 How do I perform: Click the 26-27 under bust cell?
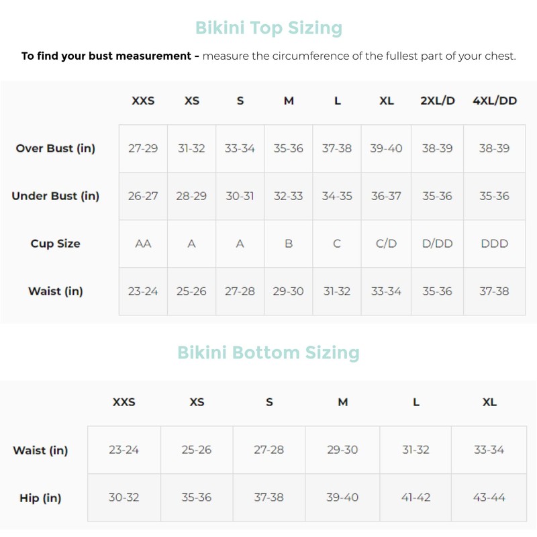click(143, 196)
